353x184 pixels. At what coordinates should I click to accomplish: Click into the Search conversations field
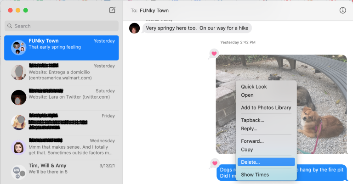click(x=62, y=26)
